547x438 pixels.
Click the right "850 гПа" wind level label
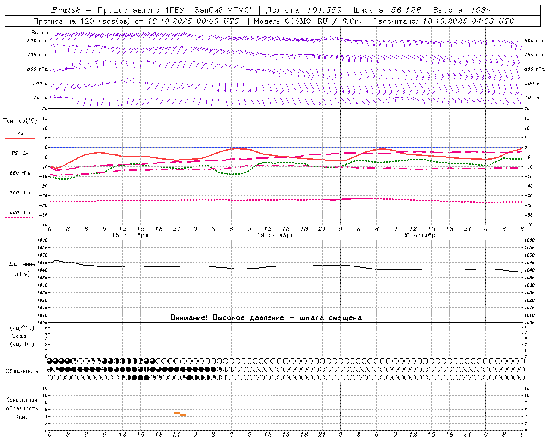click(x=535, y=69)
